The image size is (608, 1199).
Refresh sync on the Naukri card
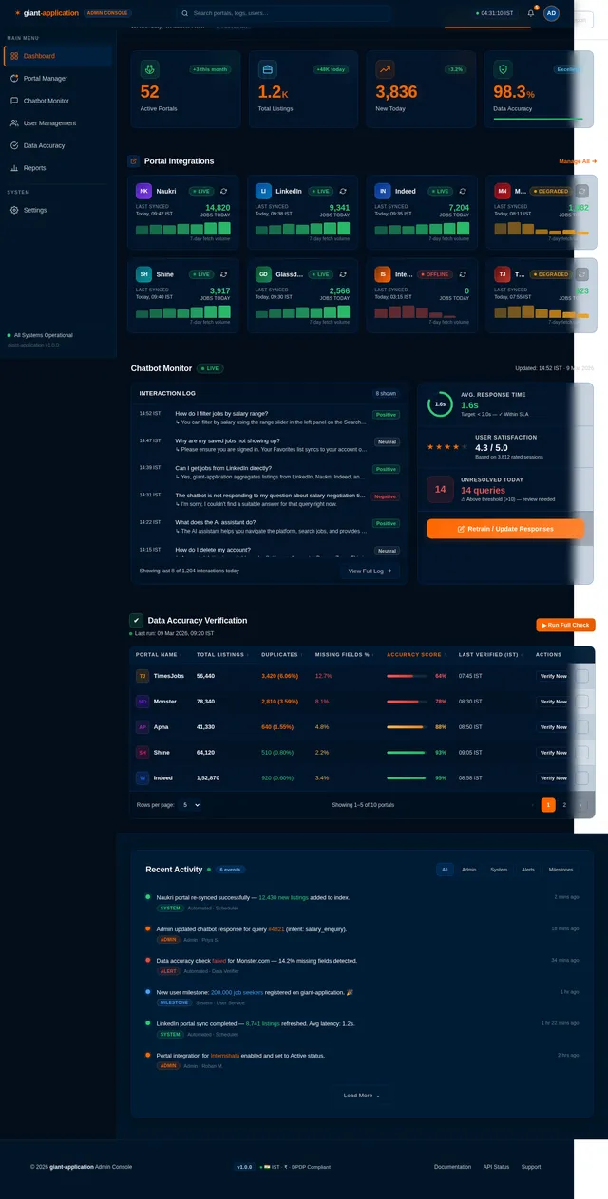(x=224, y=191)
